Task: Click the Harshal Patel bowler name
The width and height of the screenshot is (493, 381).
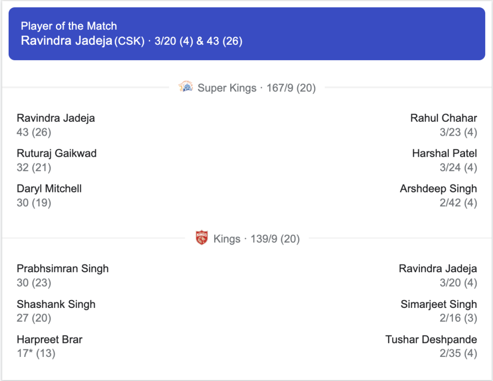Action: click(444, 153)
